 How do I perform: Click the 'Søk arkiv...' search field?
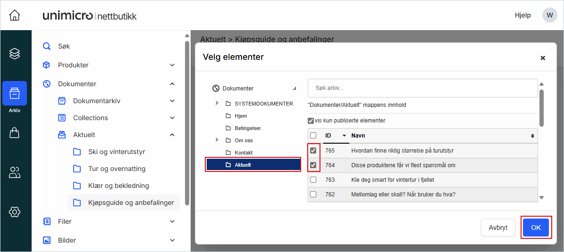(422, 88)
